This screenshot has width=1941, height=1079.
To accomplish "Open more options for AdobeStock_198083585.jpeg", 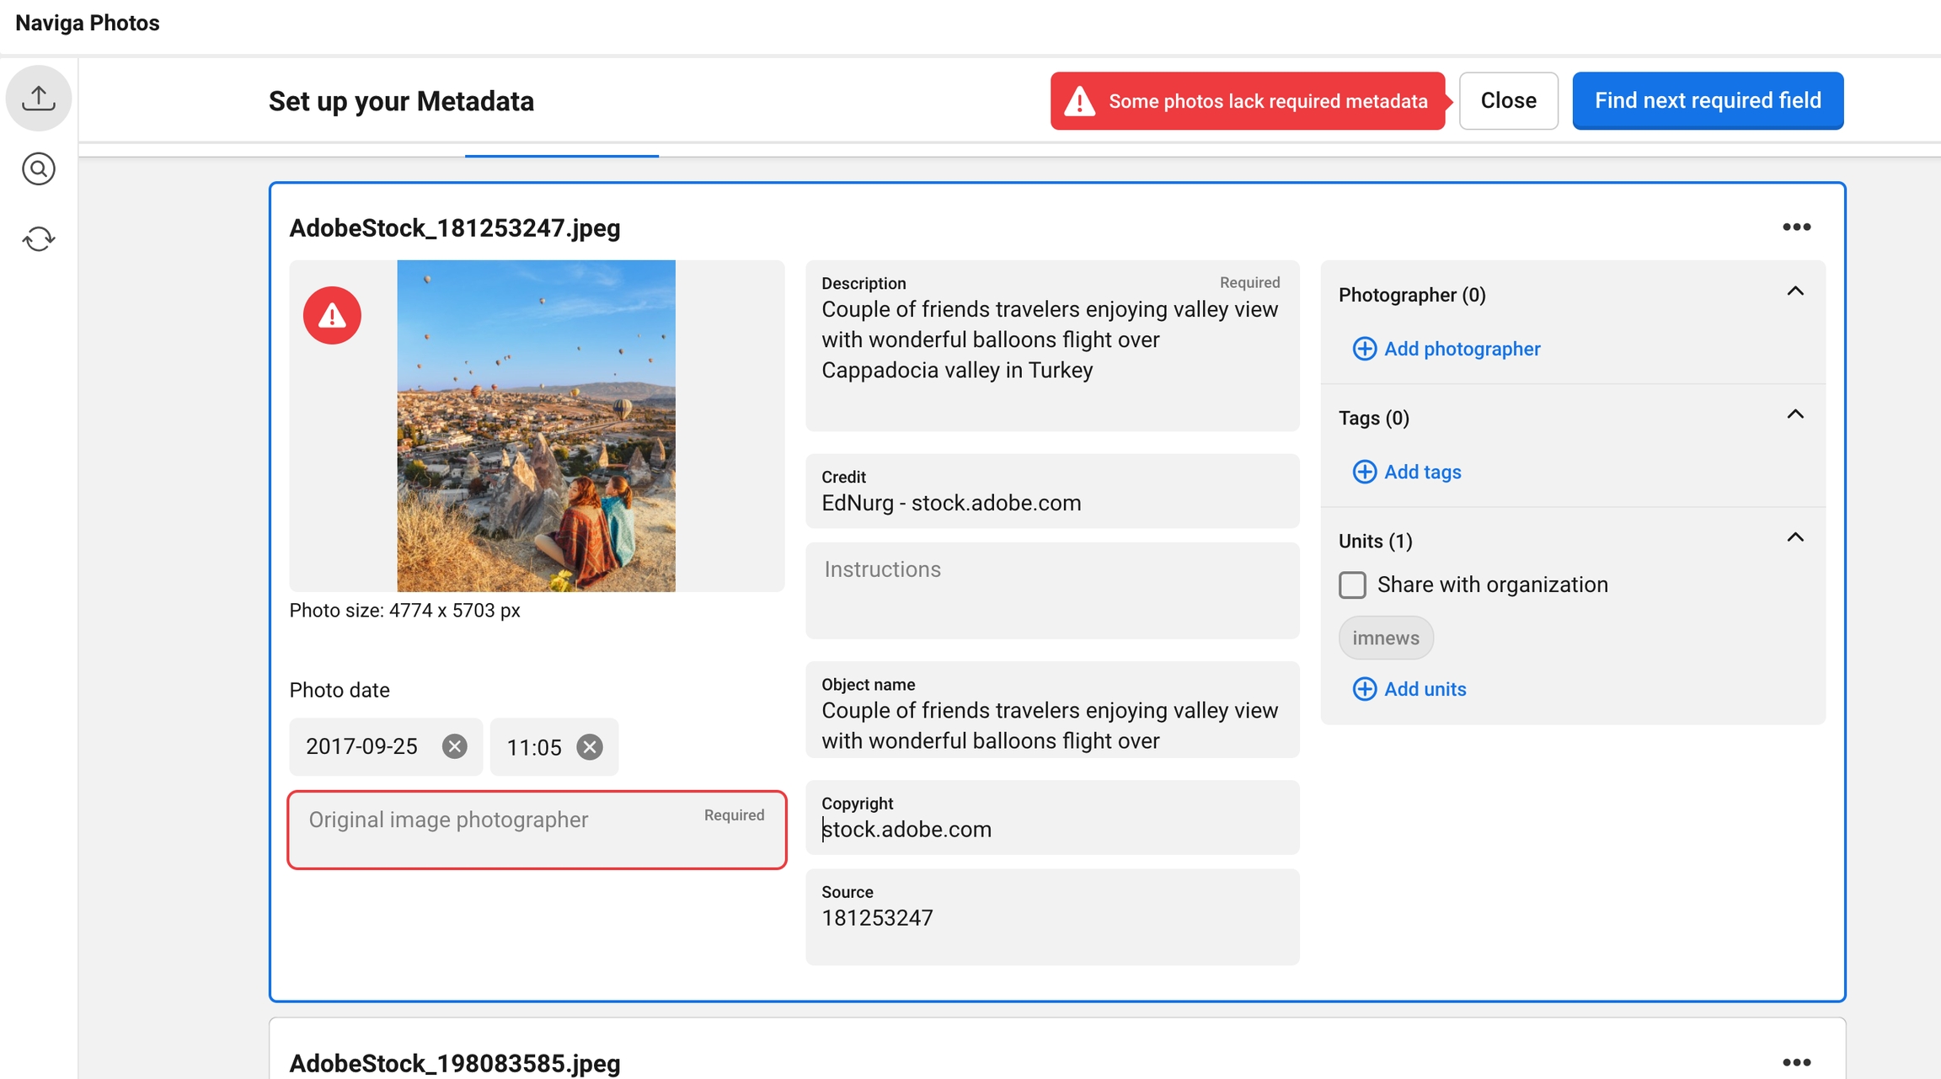I will 1796,1062.
